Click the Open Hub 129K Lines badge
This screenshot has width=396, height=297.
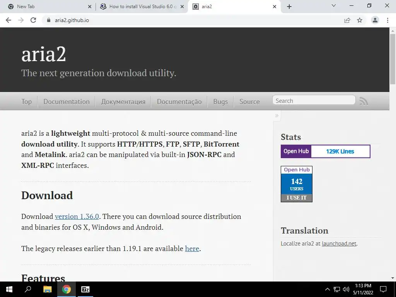click(326, 151)
